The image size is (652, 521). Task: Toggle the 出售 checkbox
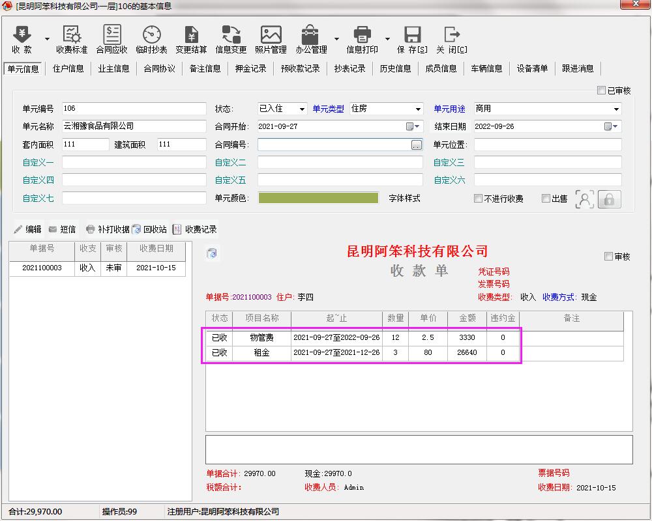pyautogui.click(x=546, y=198)
